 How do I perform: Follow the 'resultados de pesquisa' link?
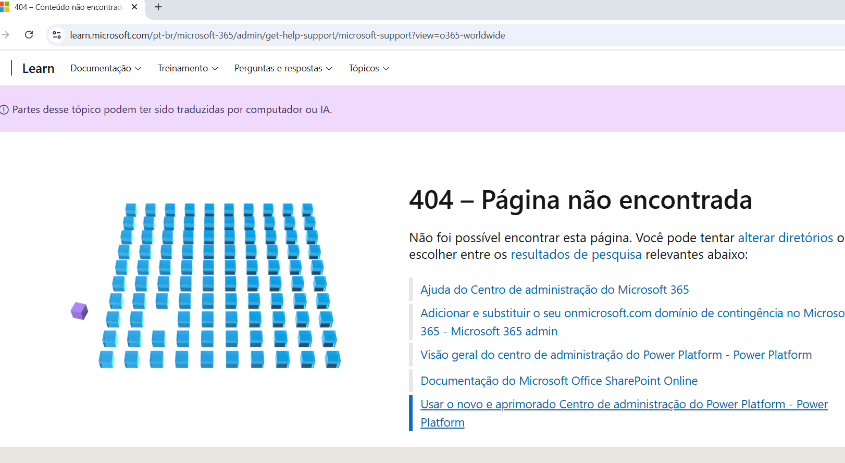(x=576, y=254)
